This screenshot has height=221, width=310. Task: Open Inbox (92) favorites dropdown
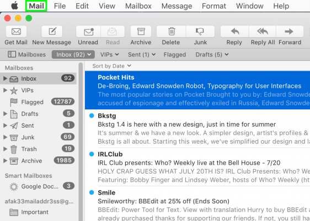[x=73, y=55]
